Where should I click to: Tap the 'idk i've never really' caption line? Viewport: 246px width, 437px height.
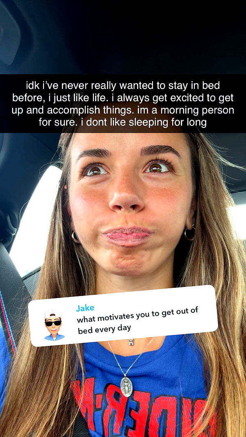[123, 86]
